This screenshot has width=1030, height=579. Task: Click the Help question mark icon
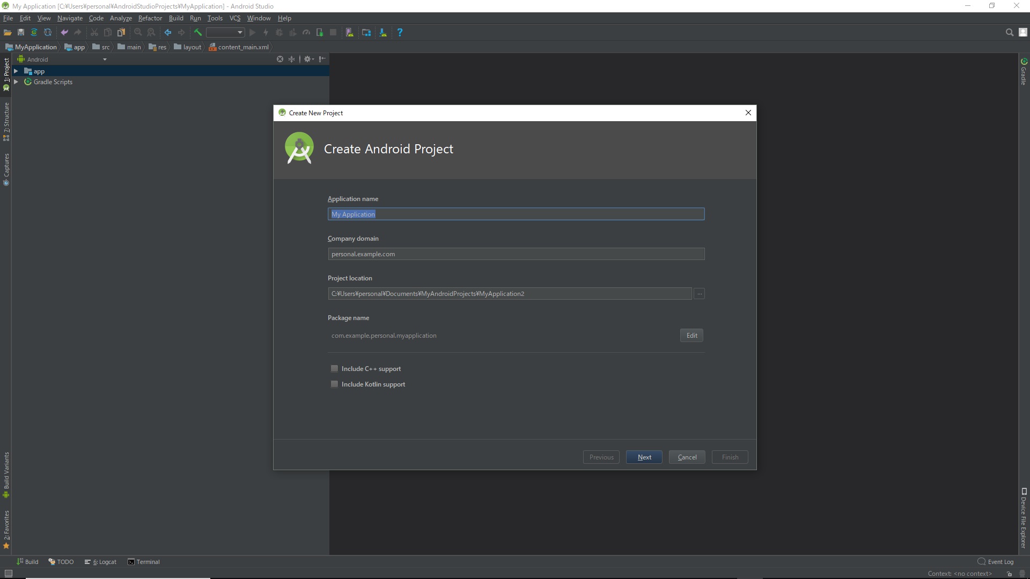tap(400, 33)
